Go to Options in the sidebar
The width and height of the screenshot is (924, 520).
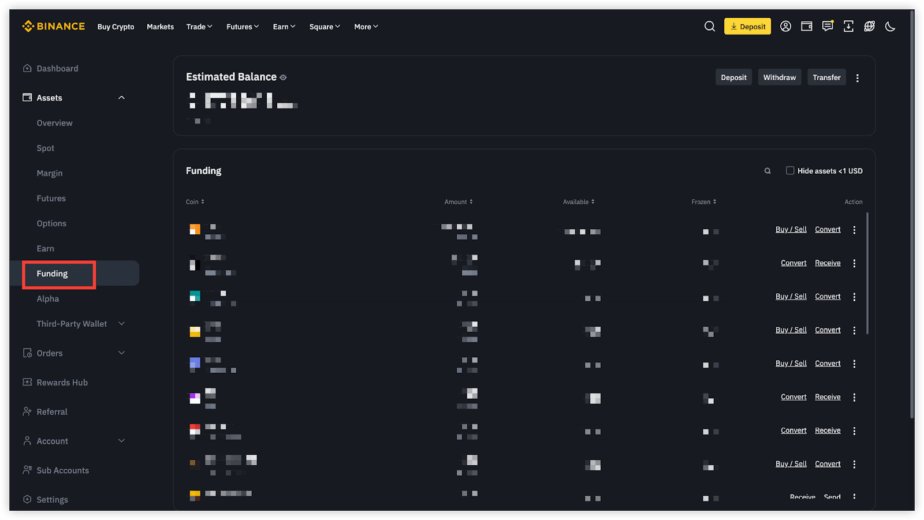51,223
